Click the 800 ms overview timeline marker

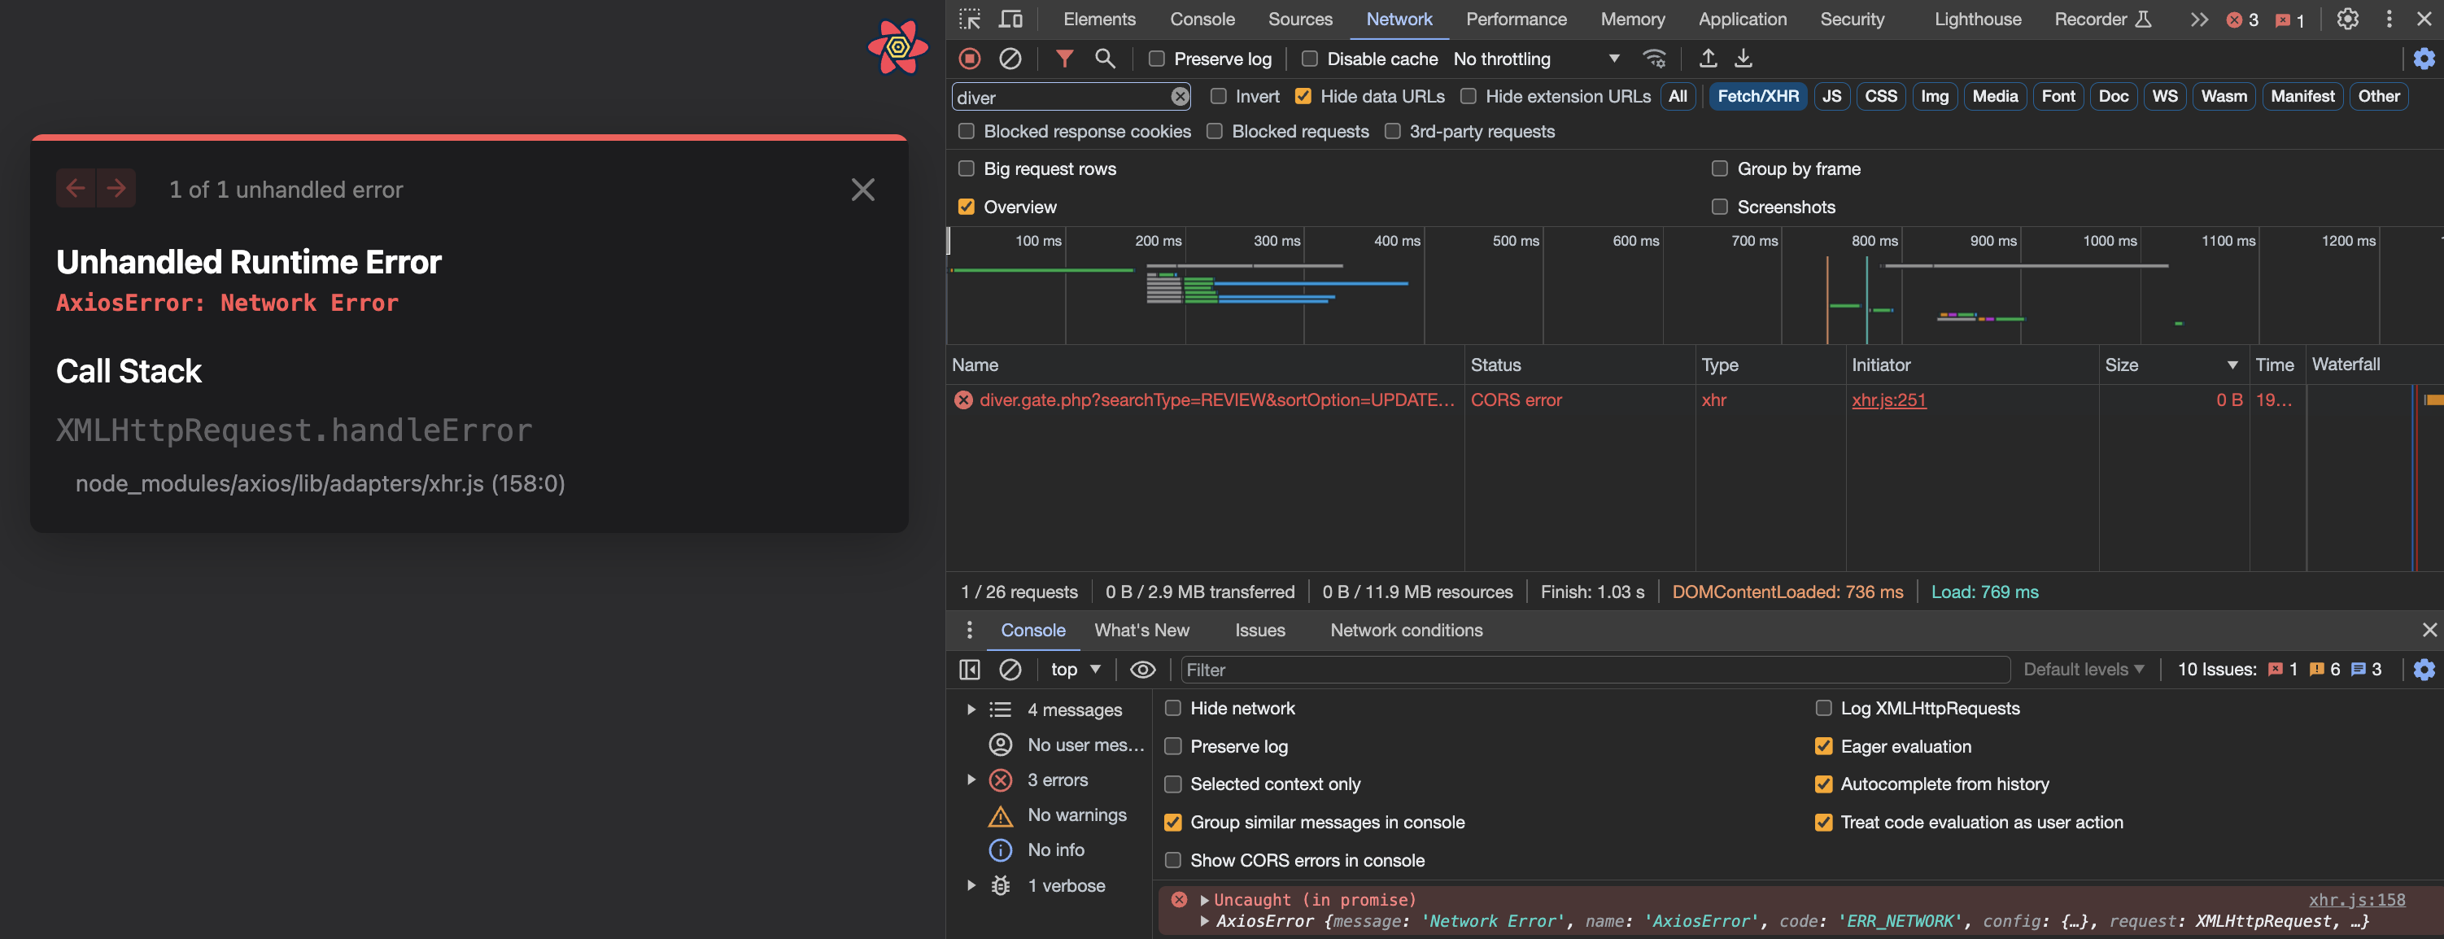click(x=1874, y=241)
